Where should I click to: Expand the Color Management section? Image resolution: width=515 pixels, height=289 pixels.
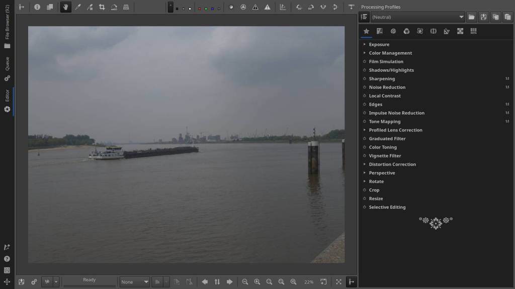365,53
